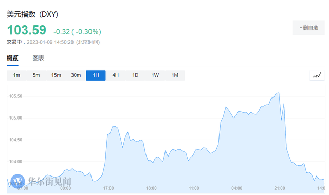This screenshot has width=329, height=195.
Task: Click the 105.00 price axis label
Action: click(15, 118)
